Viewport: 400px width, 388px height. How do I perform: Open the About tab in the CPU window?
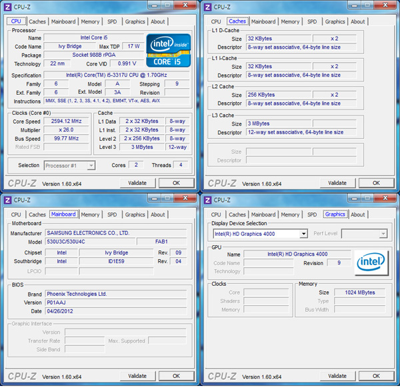tap(157, 21)
